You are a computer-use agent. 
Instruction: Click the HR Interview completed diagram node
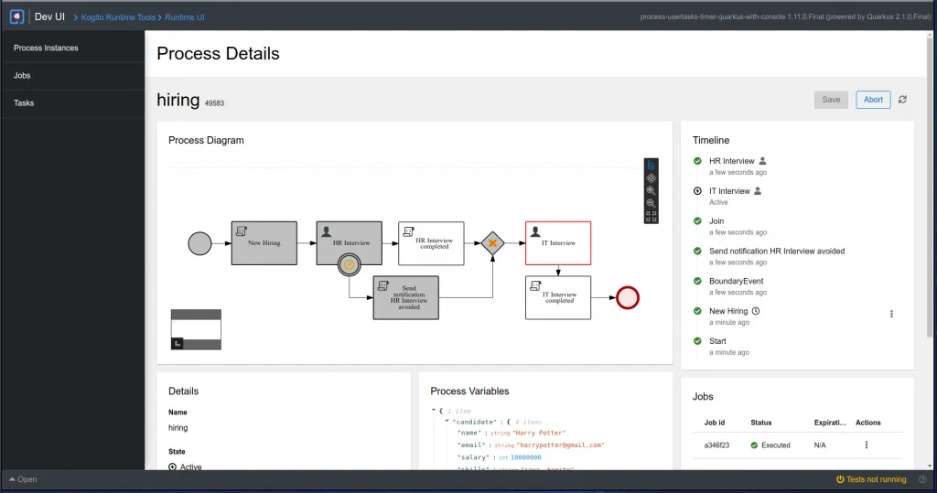pyautogui.click(x=431, y=243)
